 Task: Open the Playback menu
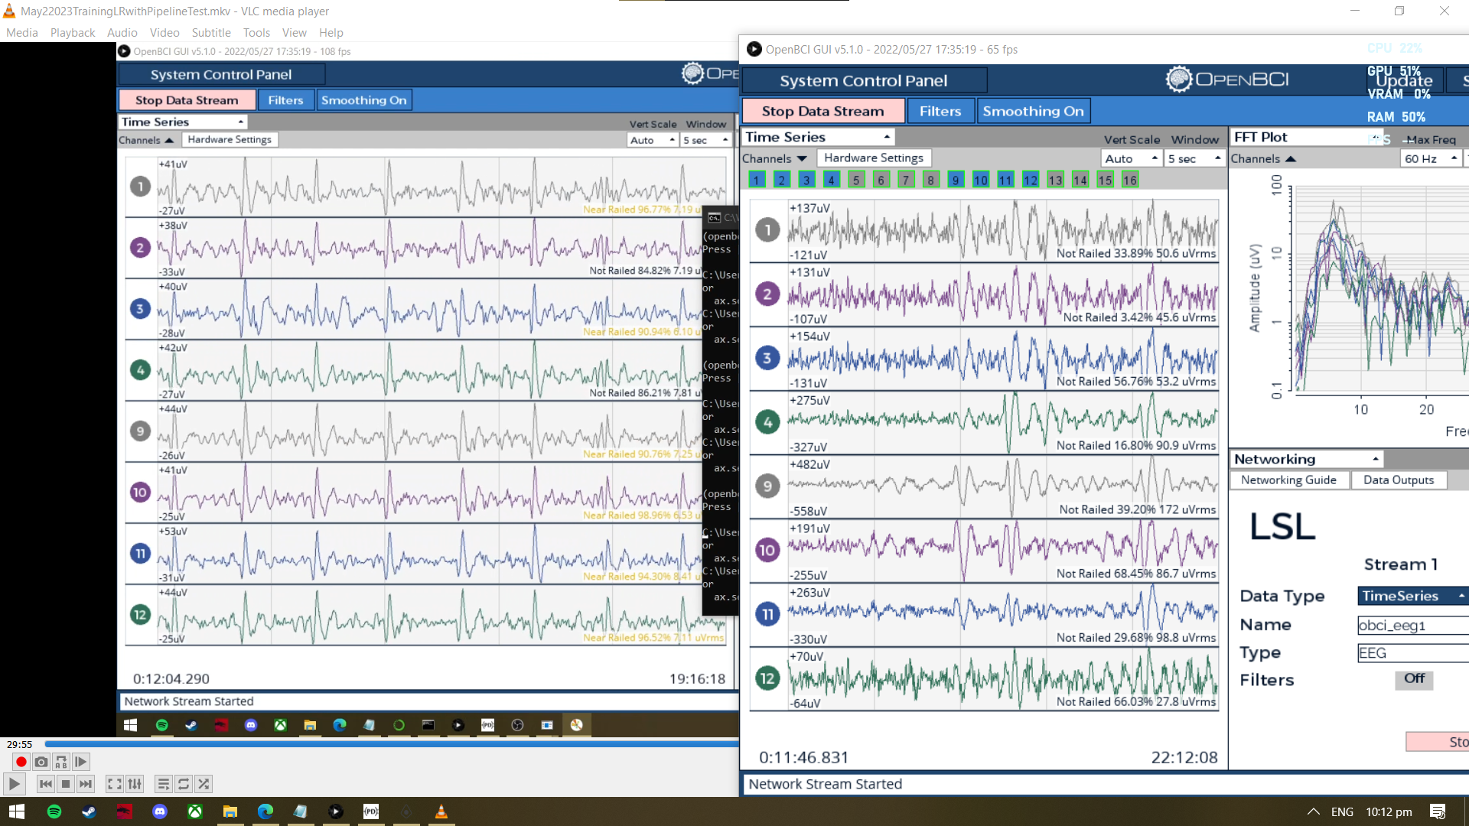click(x=73, y=33)
